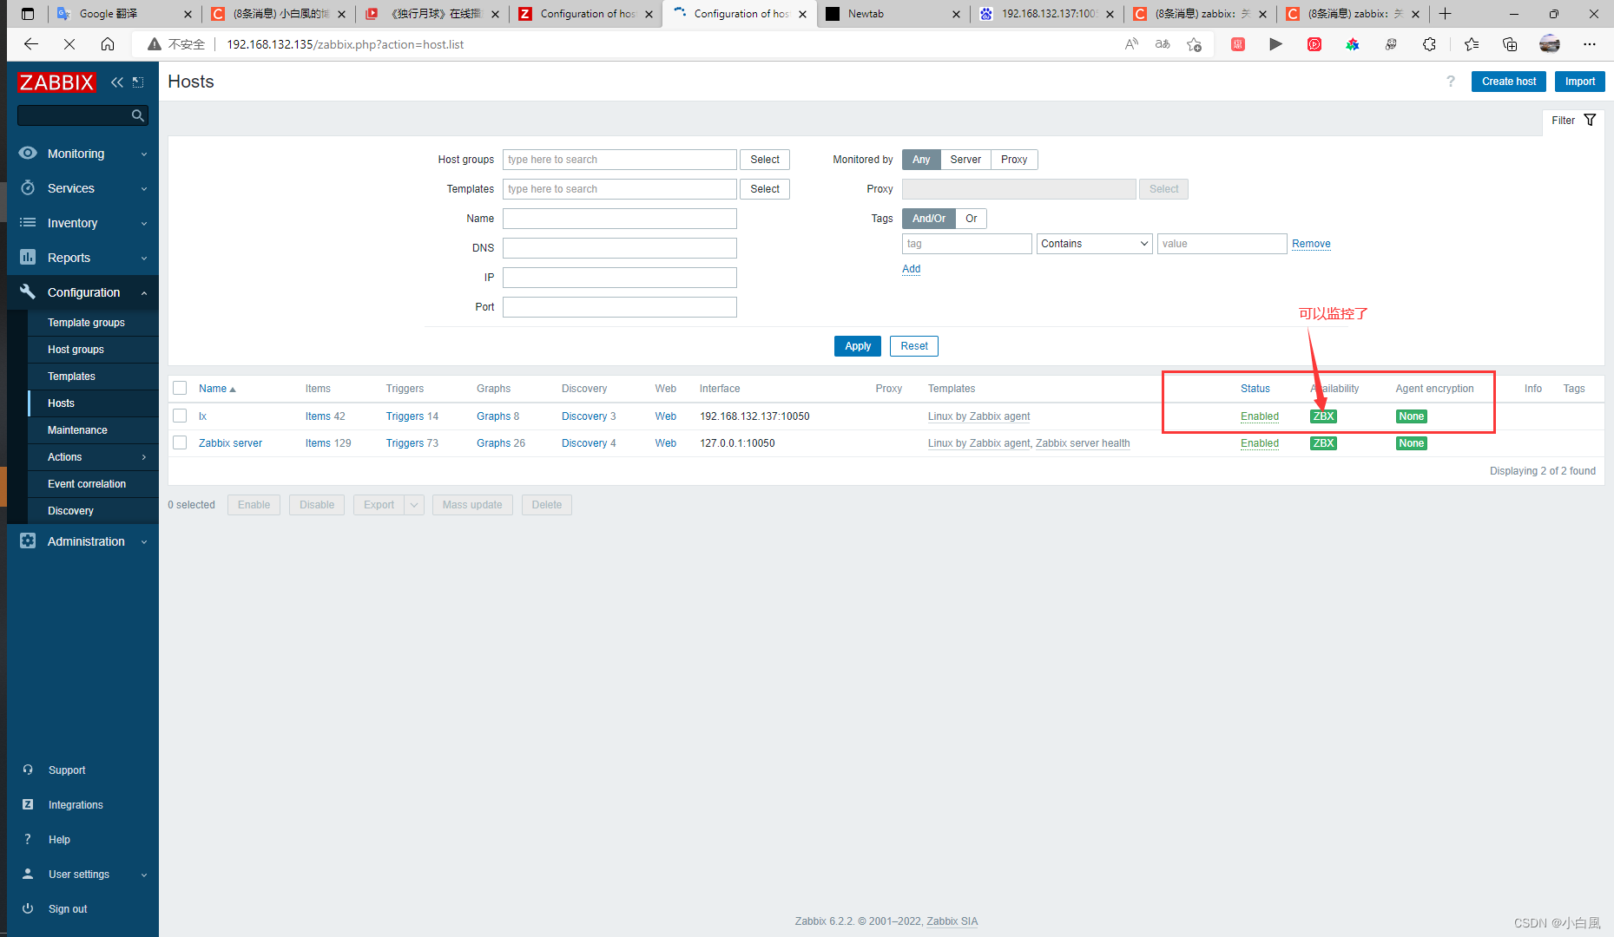Click the IP filter input field

[620, 278]
